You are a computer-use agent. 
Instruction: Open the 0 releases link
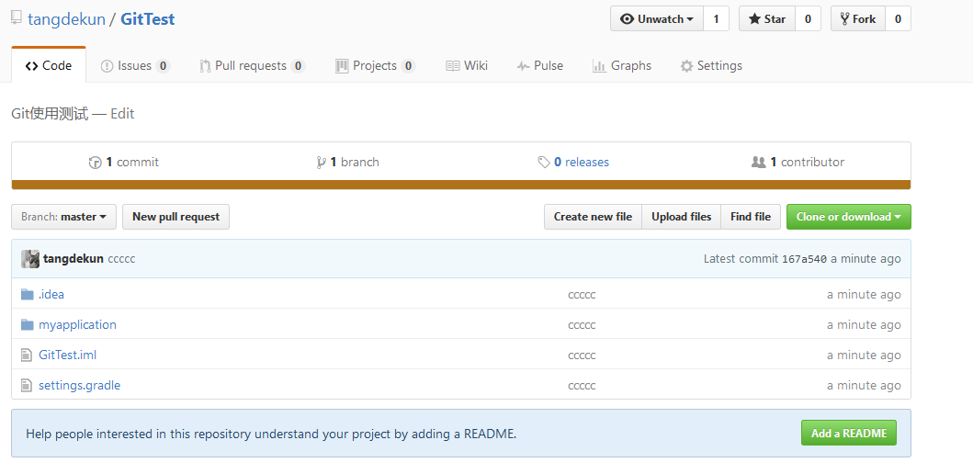[x=573, y=162]
